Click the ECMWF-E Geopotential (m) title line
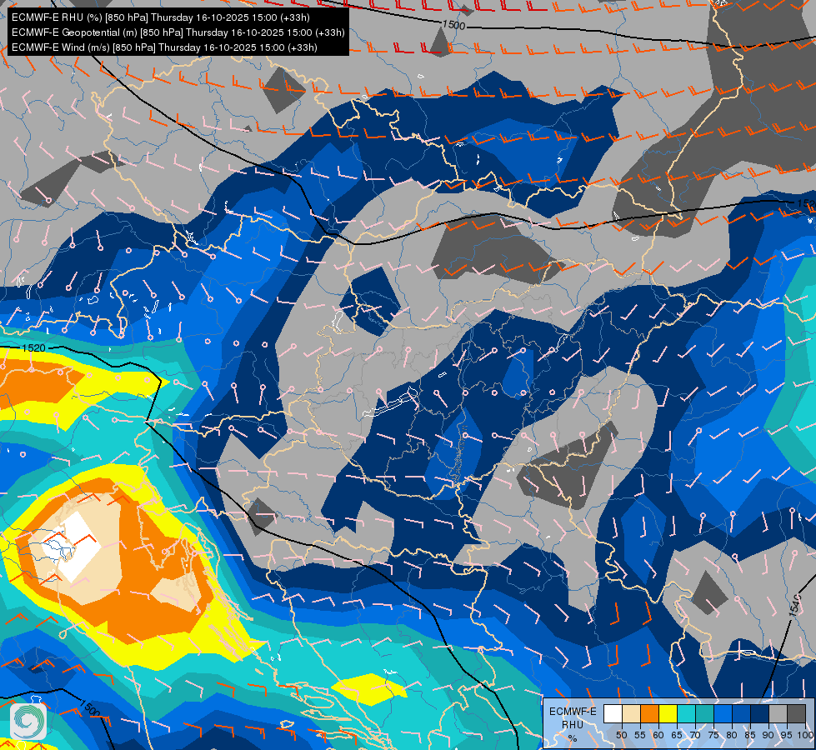The height and width of the screenshot is (750, 816). tap(178, 32)
